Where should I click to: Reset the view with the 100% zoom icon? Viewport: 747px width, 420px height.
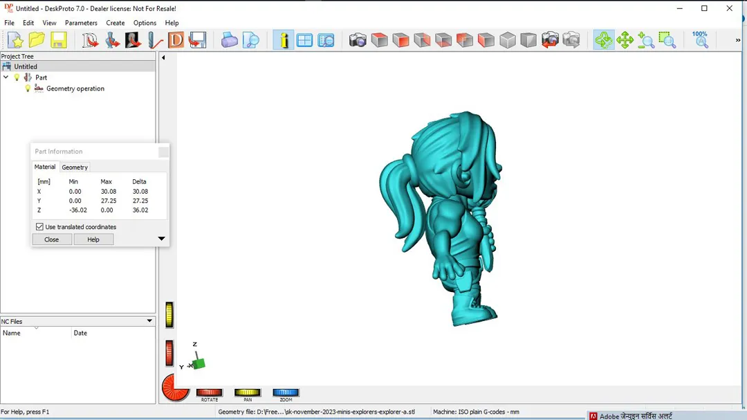(x=700, y=39)
